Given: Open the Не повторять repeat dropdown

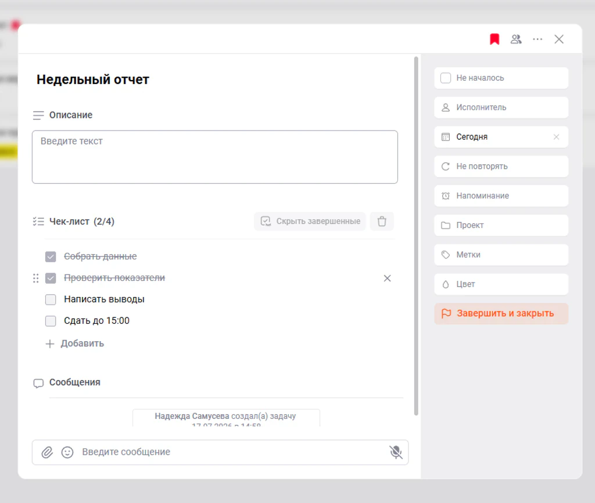Looking at the screenshot, I should (501, 167).
